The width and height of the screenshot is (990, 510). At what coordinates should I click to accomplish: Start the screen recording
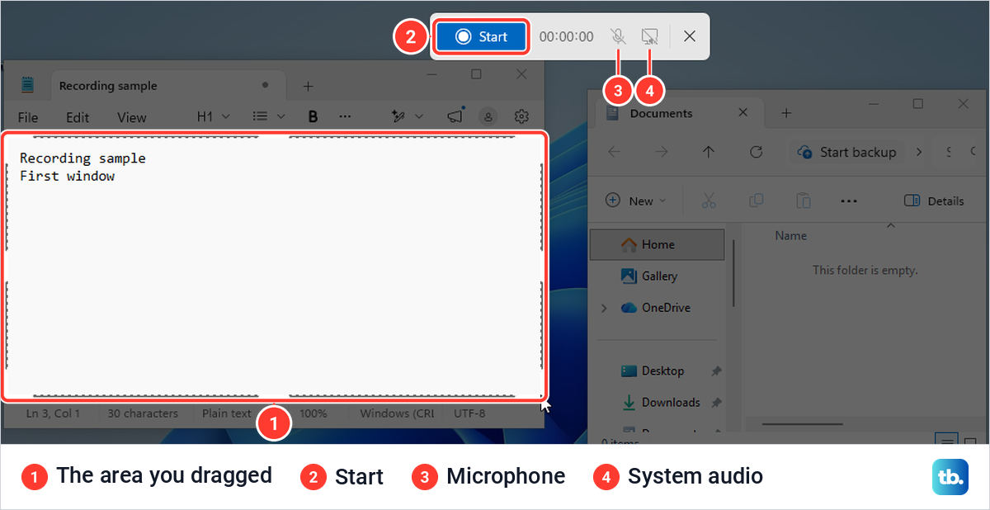coord(481,36)
